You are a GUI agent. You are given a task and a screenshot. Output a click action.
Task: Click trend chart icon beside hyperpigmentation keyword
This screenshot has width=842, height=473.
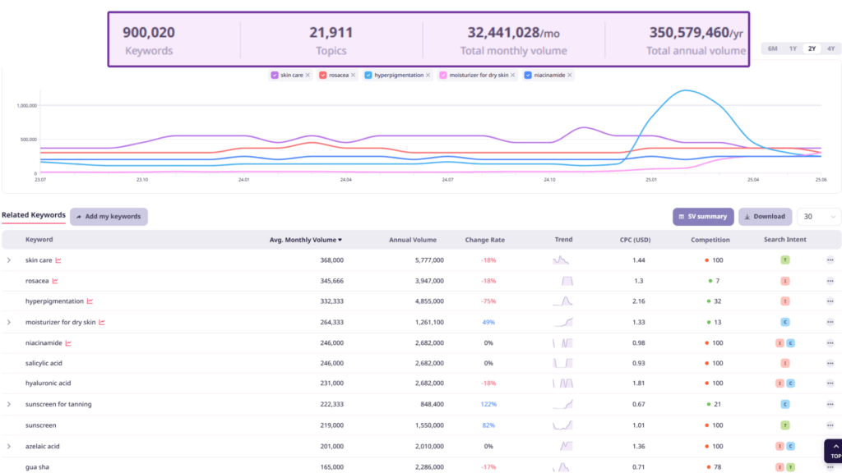[90, 301]
